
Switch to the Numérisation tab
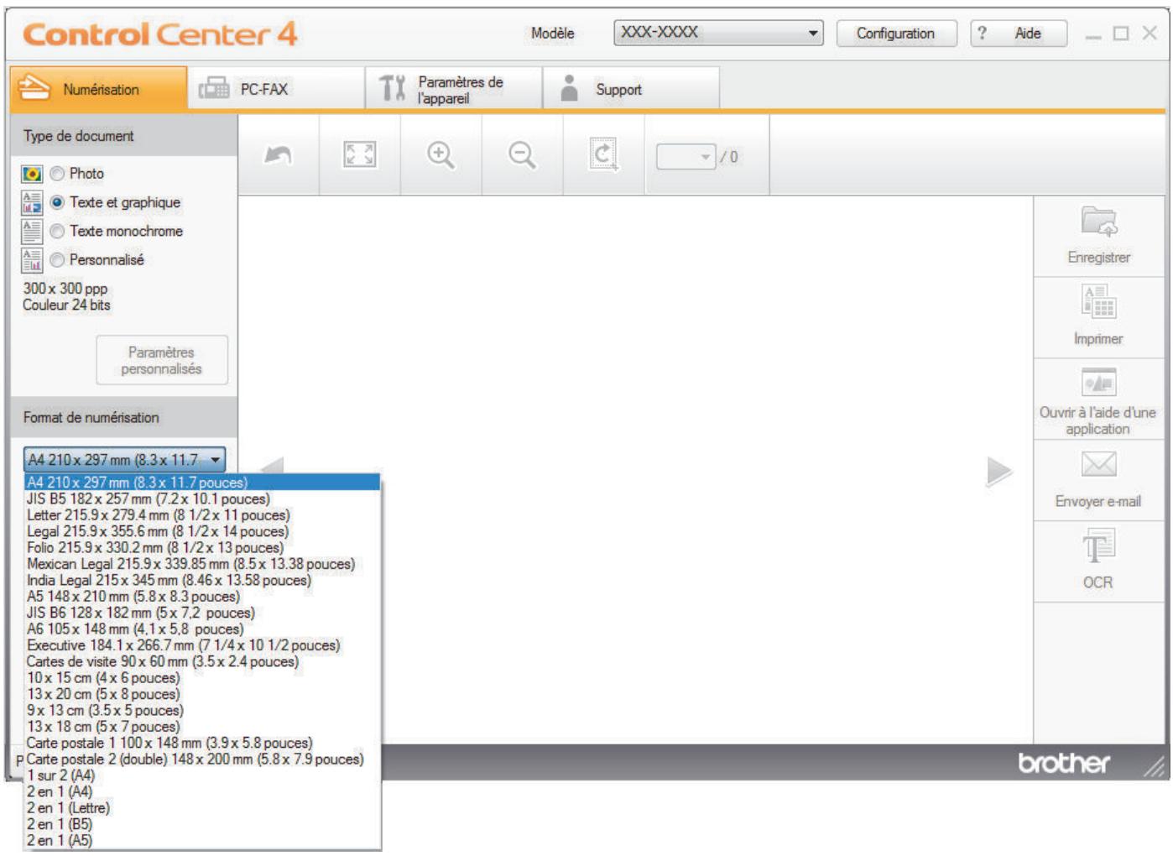click(x=99, y=89)
